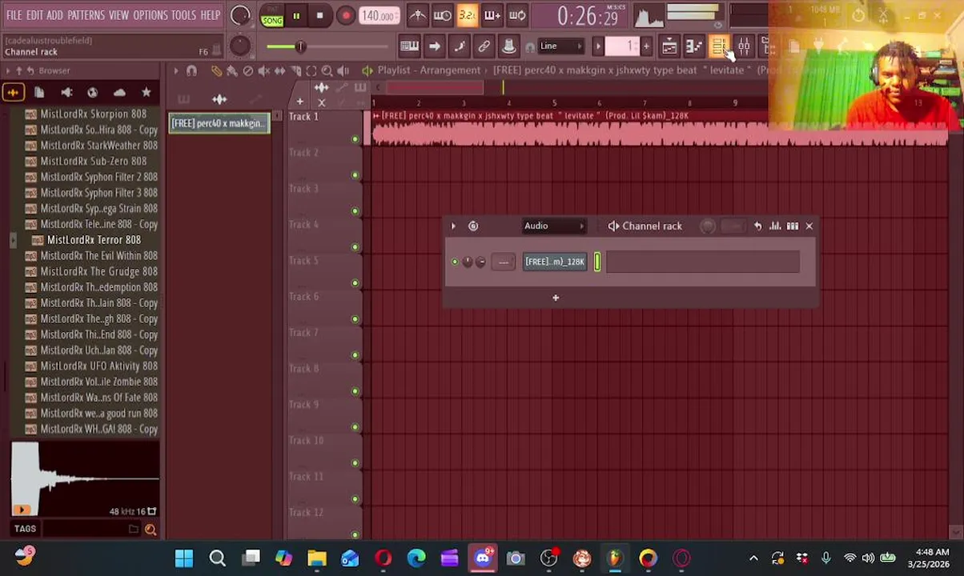Adjust the main volume knob
964x576 pixels.
coord(240,15)
